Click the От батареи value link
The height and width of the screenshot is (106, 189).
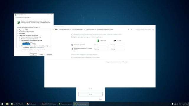click(x=30, y=42)
